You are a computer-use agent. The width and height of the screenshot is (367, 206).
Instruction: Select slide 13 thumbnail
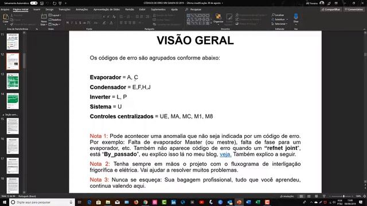point(13,81)
